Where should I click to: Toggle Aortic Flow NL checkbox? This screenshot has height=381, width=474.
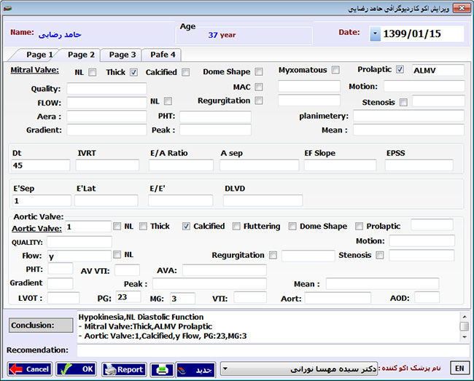tap(117, 254)
